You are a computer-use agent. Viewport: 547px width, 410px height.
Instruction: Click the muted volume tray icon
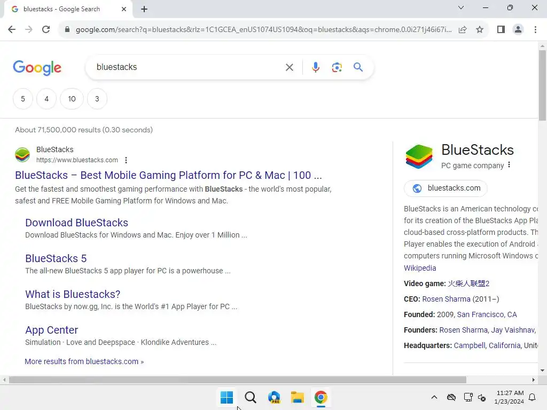pyautogui.click(x=482, y=397)
